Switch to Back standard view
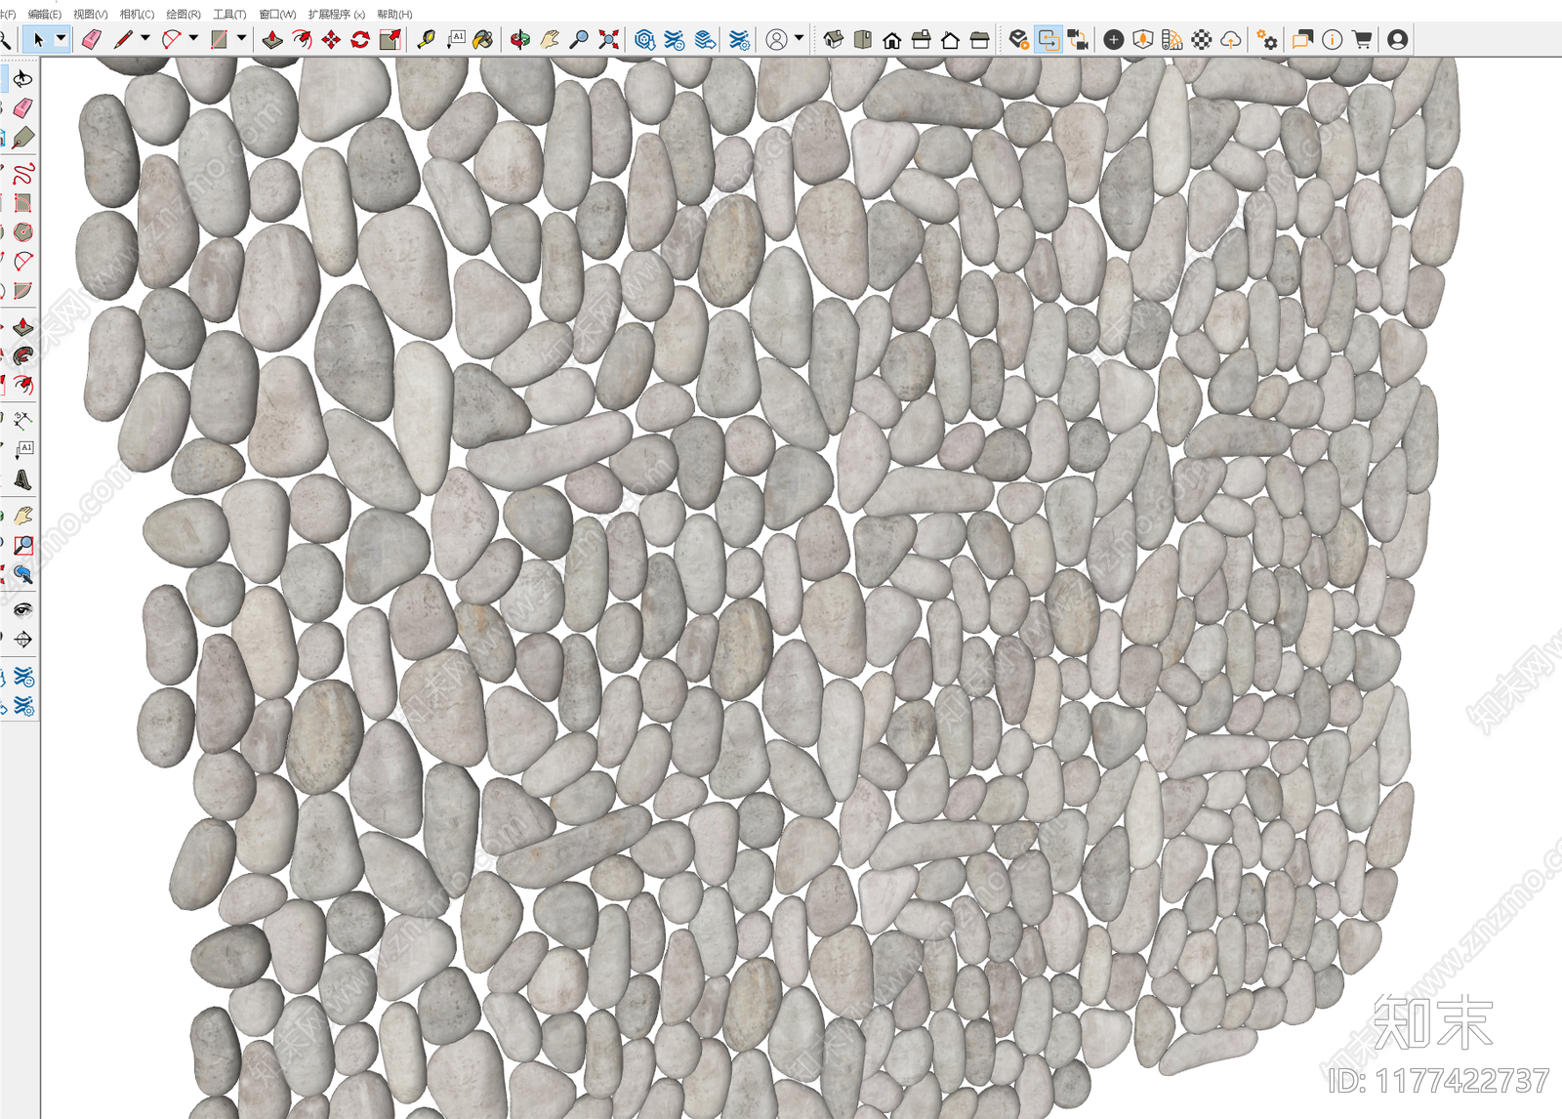The image size is (1562, 1119). click(950, 40)
